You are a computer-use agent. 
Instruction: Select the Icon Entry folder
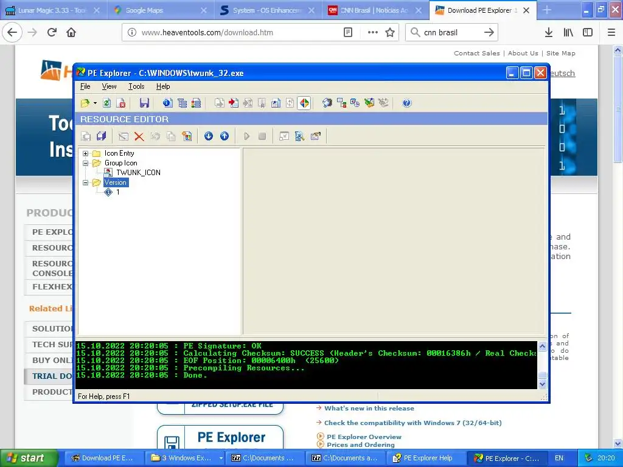coord(119,153)
